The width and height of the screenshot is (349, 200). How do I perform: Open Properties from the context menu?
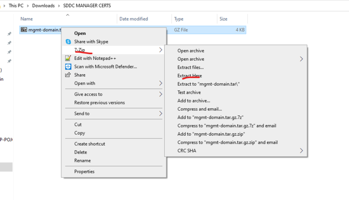pyautogui.click(x=84, y=172)
